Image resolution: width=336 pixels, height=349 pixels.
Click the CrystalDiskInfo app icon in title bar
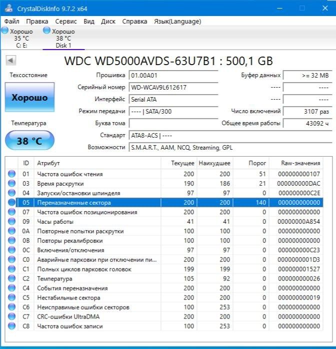click(9, 8)
